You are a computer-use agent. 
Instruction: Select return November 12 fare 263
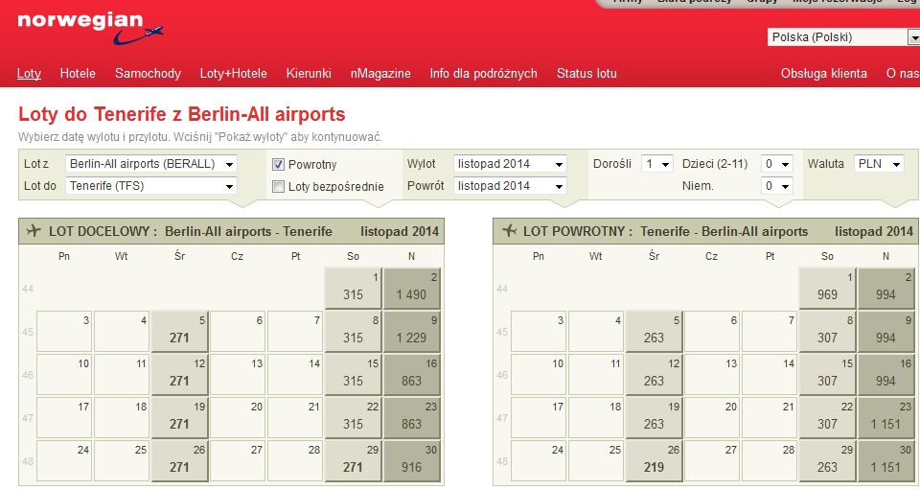coord(654,375)
